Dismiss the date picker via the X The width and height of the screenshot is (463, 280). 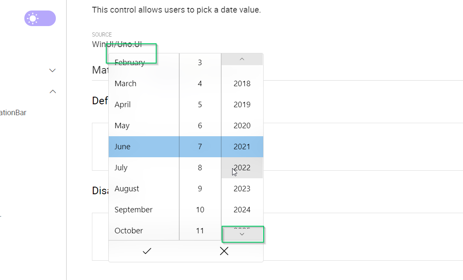(224, 251)
